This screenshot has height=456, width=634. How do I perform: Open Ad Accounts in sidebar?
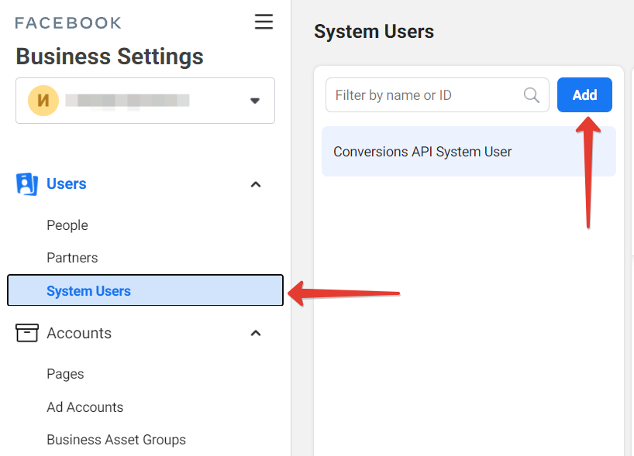84,407
